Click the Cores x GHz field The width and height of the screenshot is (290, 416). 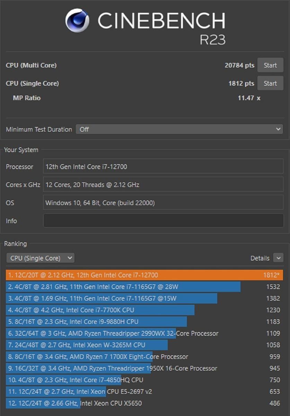163,185
